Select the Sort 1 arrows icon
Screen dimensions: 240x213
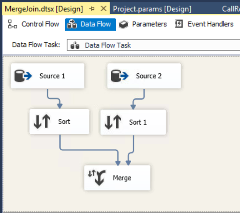(x=113, y=122)
